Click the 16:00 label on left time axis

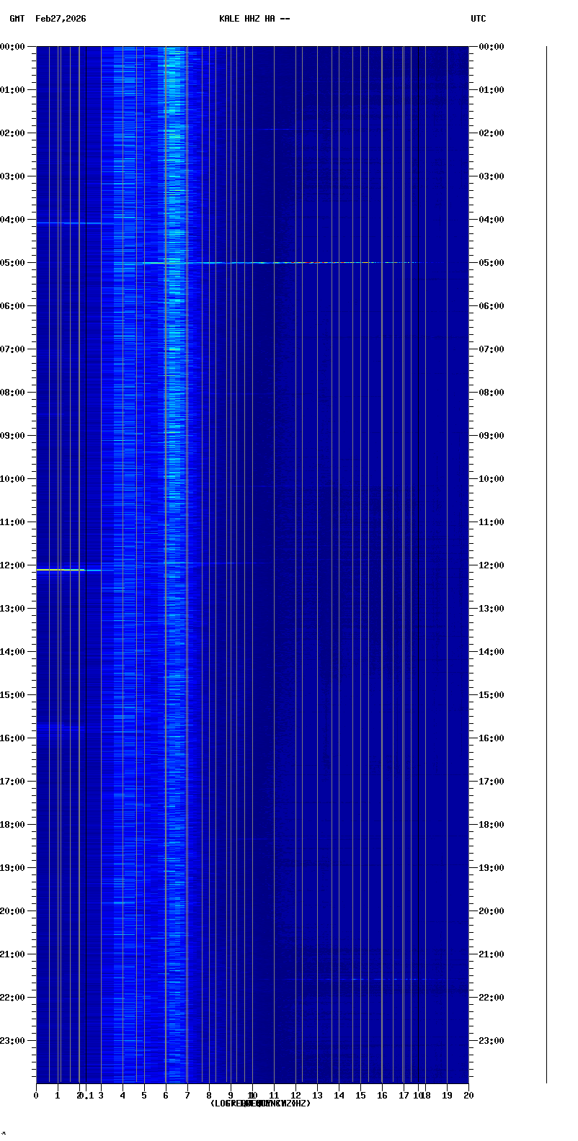[13, 738]
